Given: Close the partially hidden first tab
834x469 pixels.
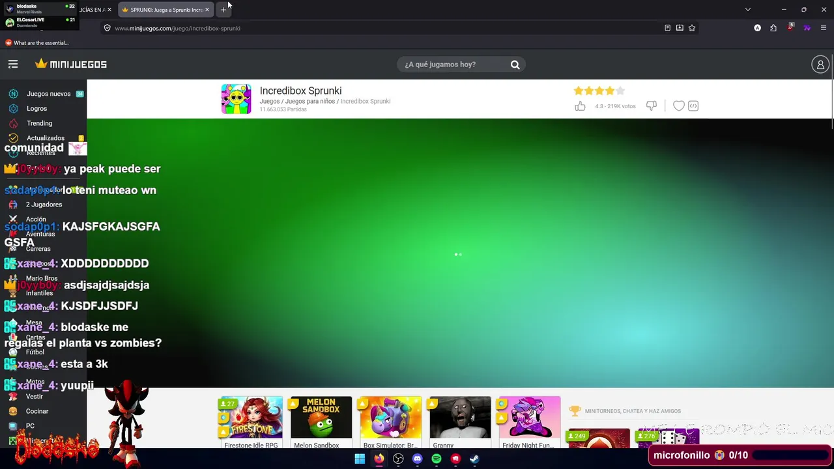Looking at the screenshot, I should (109, 10).
